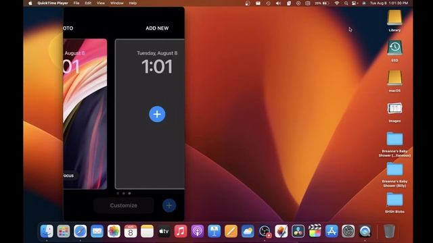Image resolution: width=433 pixels, height=243 pixels.
Task: Launch Safari from the Dock
Action: [81, 231]
